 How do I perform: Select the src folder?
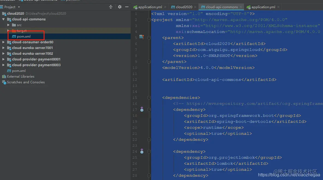tap(19, 25)
